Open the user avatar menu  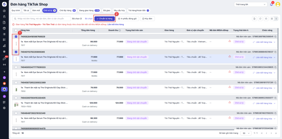(x=277, y=4)
